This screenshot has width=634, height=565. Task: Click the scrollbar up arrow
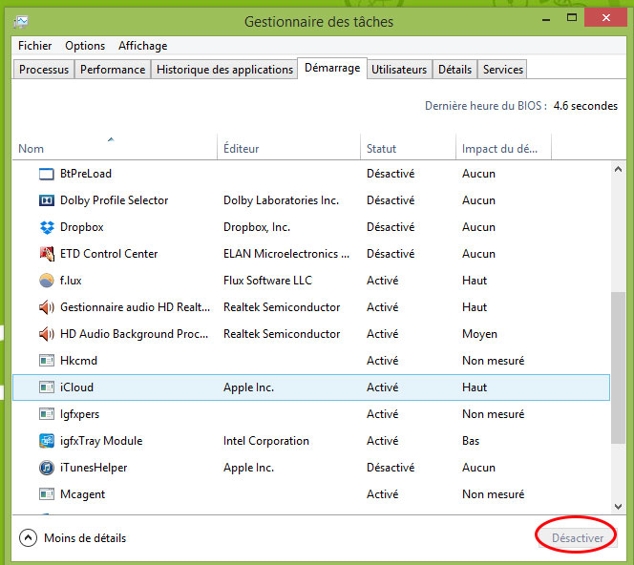[618, 169]
